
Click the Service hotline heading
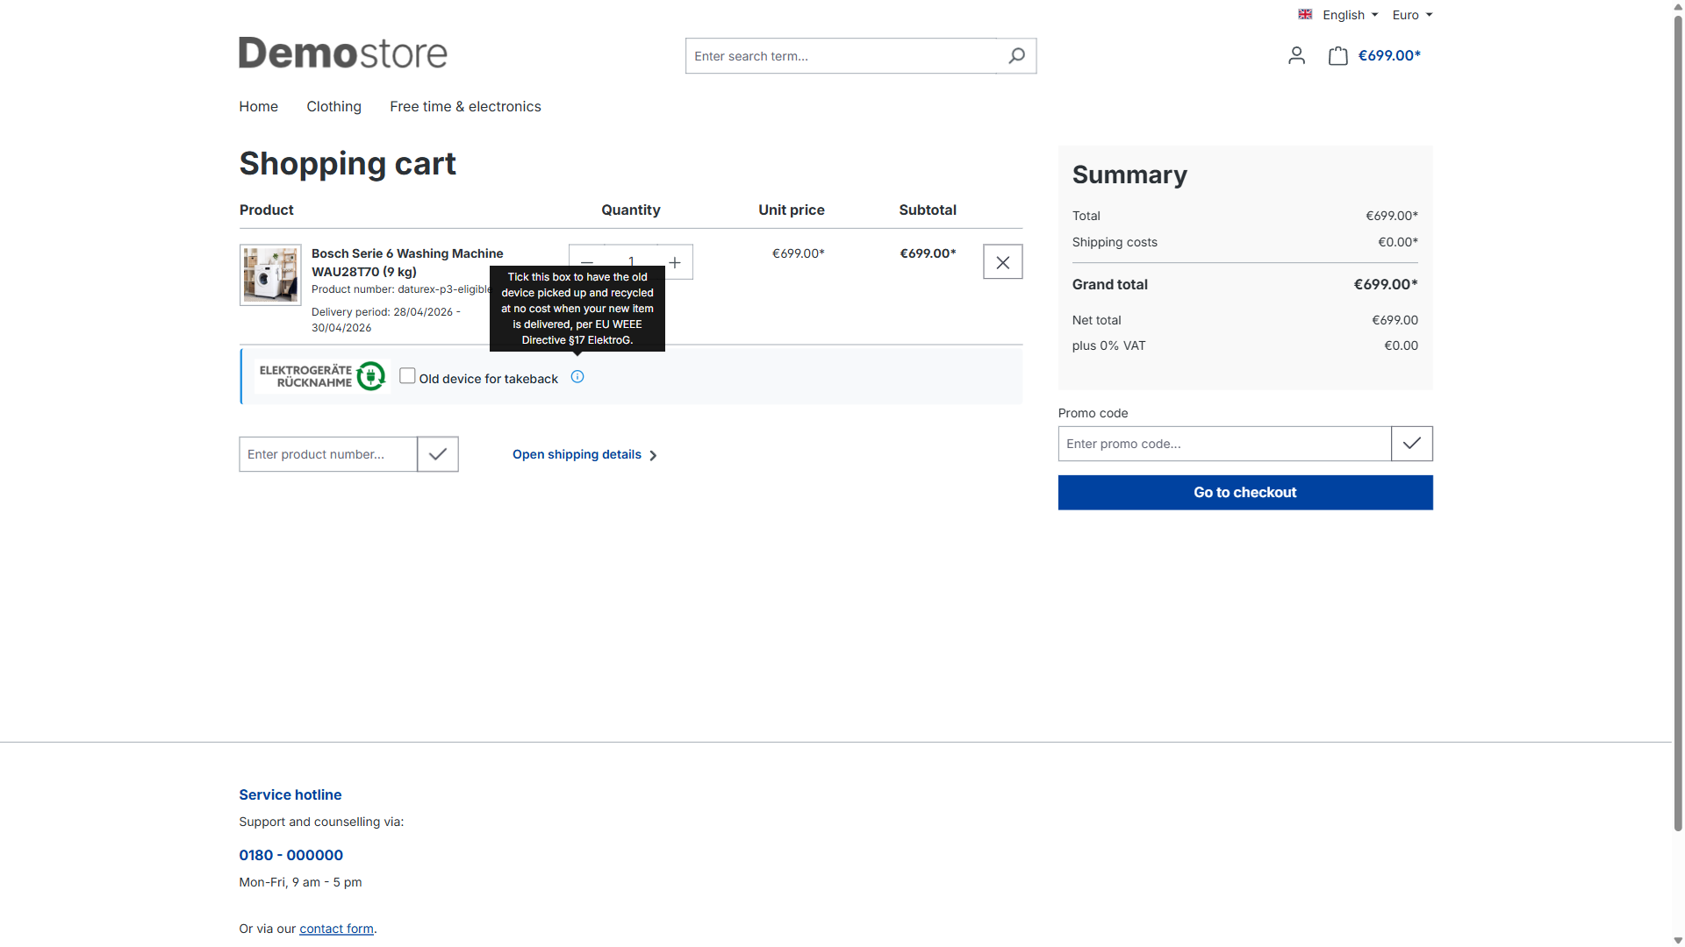290,795
